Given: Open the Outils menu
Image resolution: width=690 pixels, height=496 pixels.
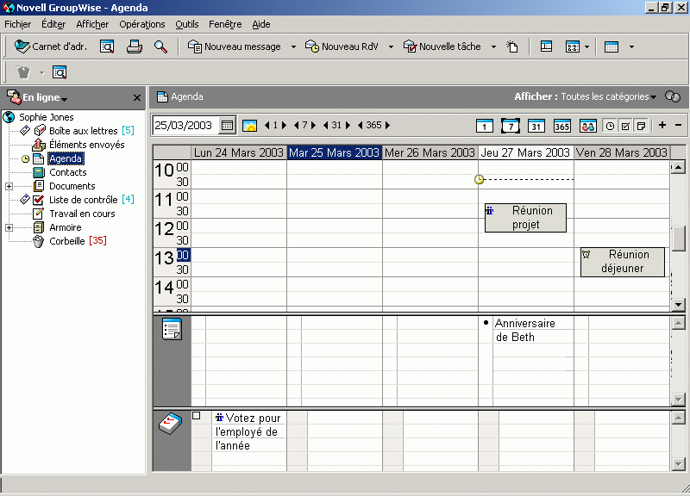Looking at the screenshot, I should pos(186,23).
